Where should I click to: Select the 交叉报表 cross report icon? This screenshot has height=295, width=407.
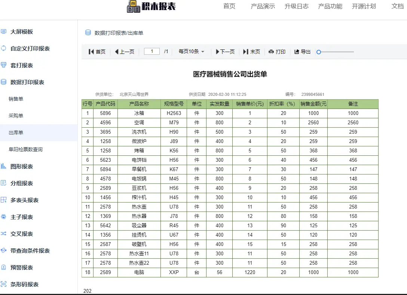coord(4,234)
